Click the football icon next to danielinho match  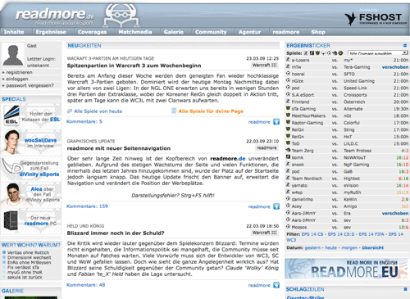[288, 199]
